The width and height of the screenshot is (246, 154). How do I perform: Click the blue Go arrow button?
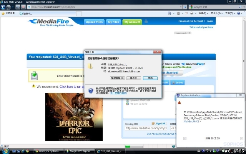pyautogui.click(x=185, y=7)
